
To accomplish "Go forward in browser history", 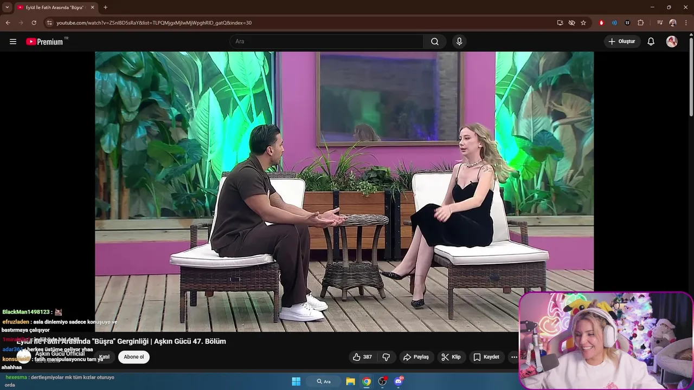I will click(x=21, y=23).
